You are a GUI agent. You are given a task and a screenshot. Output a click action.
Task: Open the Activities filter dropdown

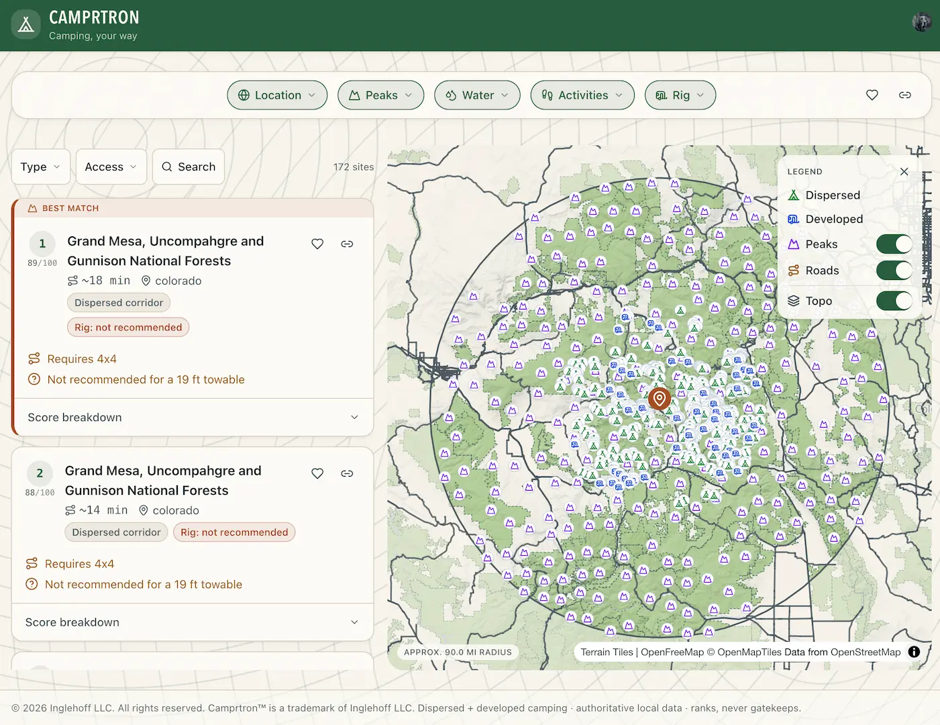582,95
